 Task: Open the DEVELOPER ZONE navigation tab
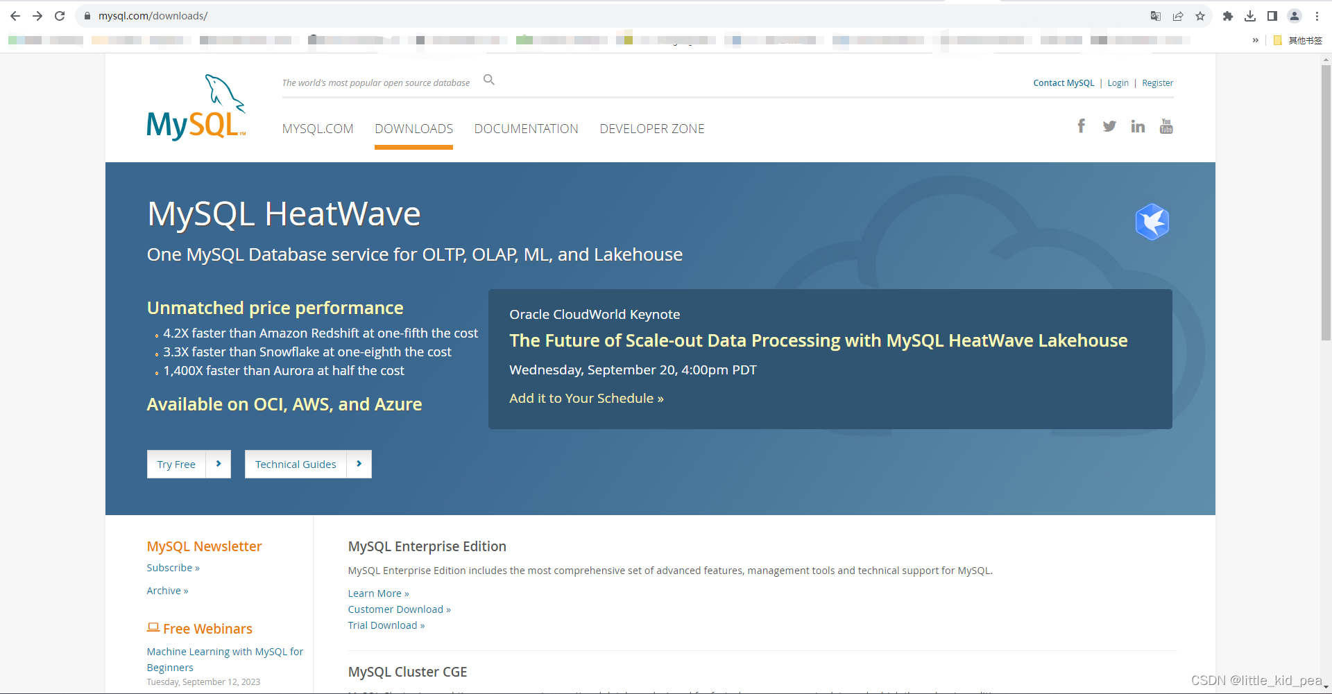tap(652, 129)
